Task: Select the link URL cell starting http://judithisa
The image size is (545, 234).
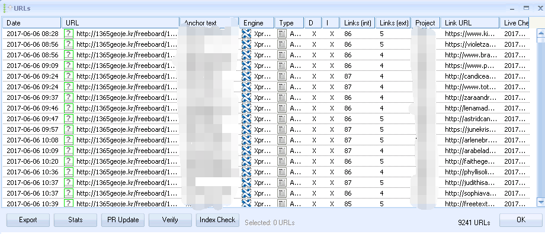Action: click(x=470, y=183)
